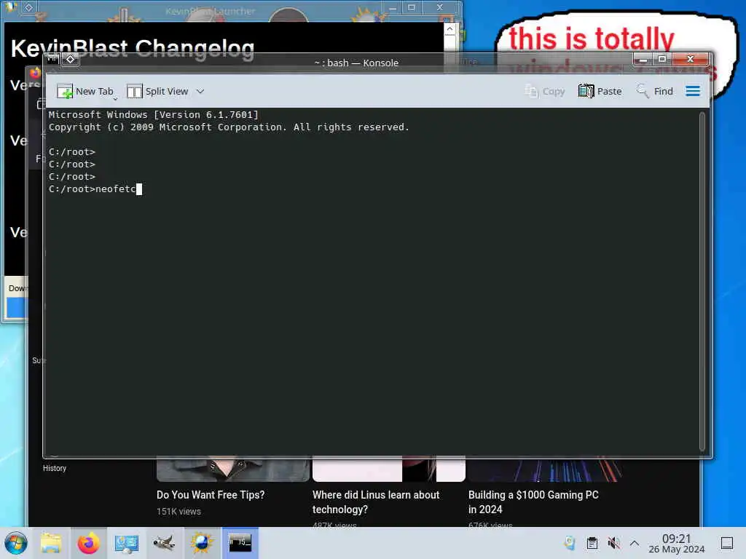Click scroll-up arrow in KevinBlast Changelog
Screen dimensions: 746x559
(x=449, y=29)
